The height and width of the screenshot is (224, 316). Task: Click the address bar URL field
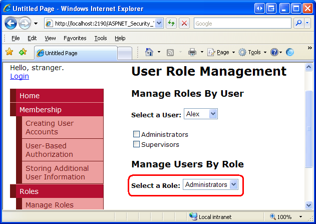click(x=104, y=24)
